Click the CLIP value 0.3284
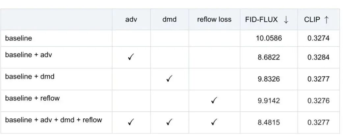The width and height of the screenshot is (343, 135). [x=319, y=57]
